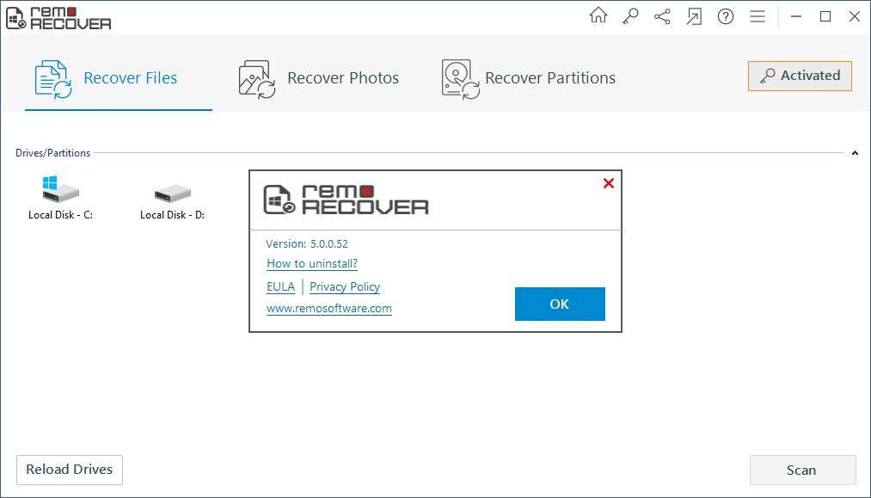The height and width of the screenshot is (498, 871).
Task: Click the key activation icon
Action: pyautogui.click(x=629, y=16)
